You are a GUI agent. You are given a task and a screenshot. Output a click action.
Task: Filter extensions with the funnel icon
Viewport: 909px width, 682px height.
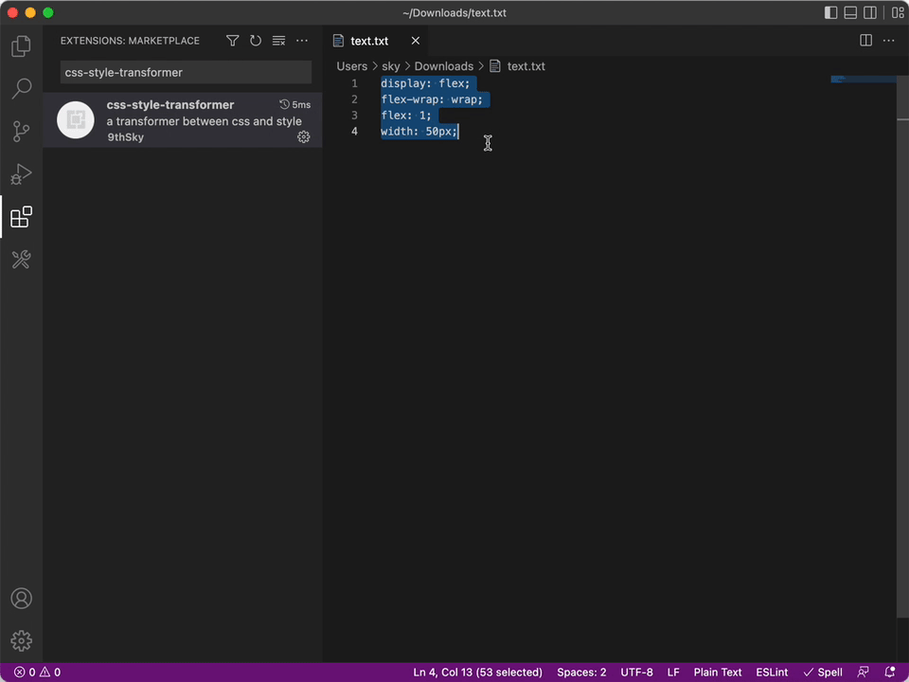[233, 41]
